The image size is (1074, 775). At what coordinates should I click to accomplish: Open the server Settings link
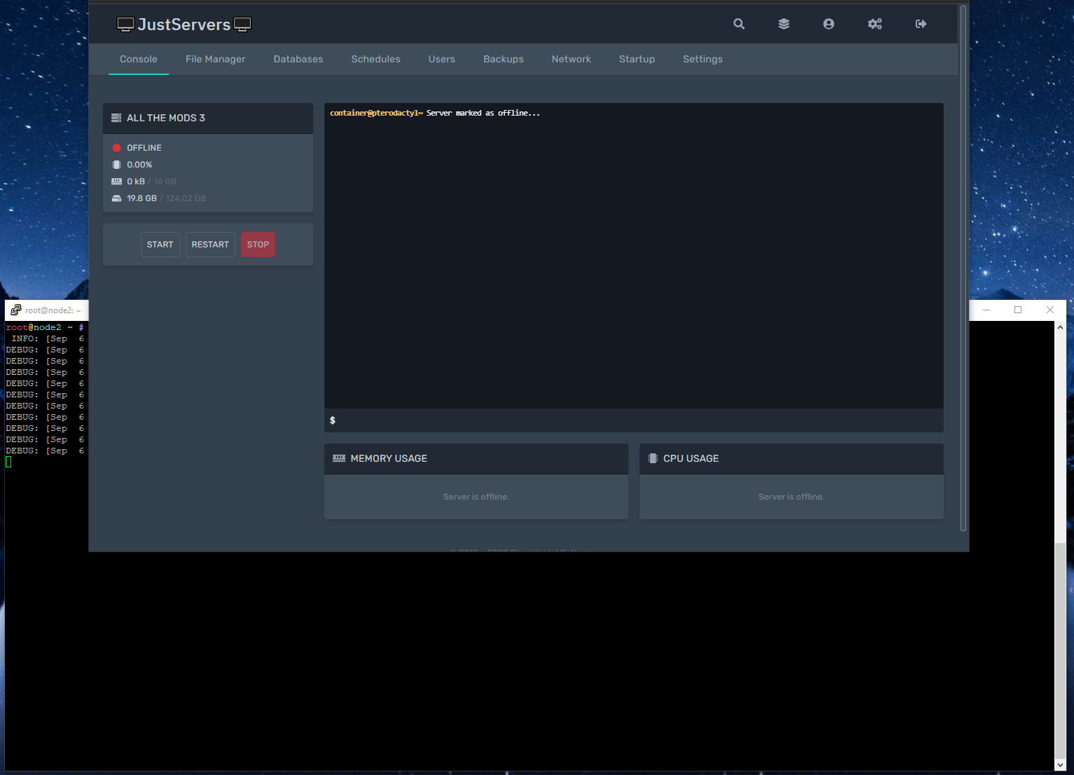[703, 59]
